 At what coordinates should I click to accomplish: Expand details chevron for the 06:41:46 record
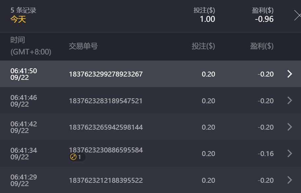coord(289,101)
